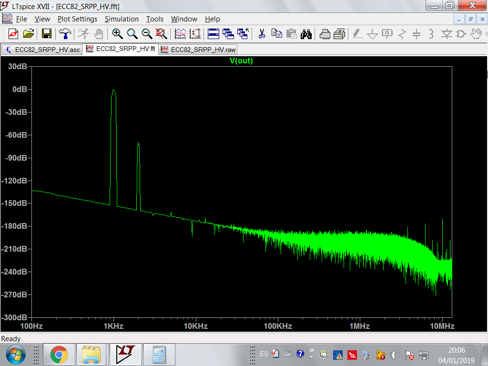Select the LTspice taskbar button
The width and height of the screenshot is (488, 366).
pos(126,355)
